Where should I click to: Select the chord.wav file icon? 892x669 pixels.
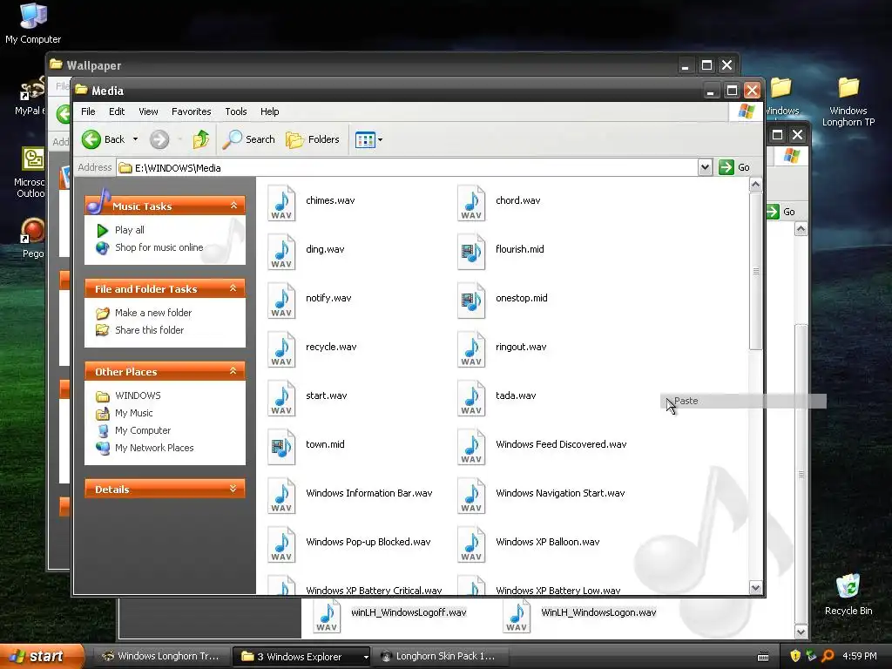click(x=471, y=202)
